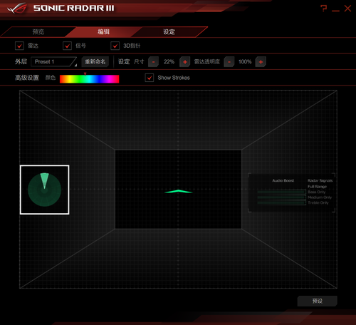
Task: Toggle the 雷达 checkbox
Action: coord(19,46)
